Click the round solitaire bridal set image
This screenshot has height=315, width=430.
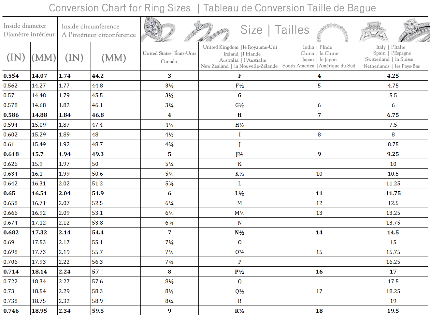coord(414,30)
